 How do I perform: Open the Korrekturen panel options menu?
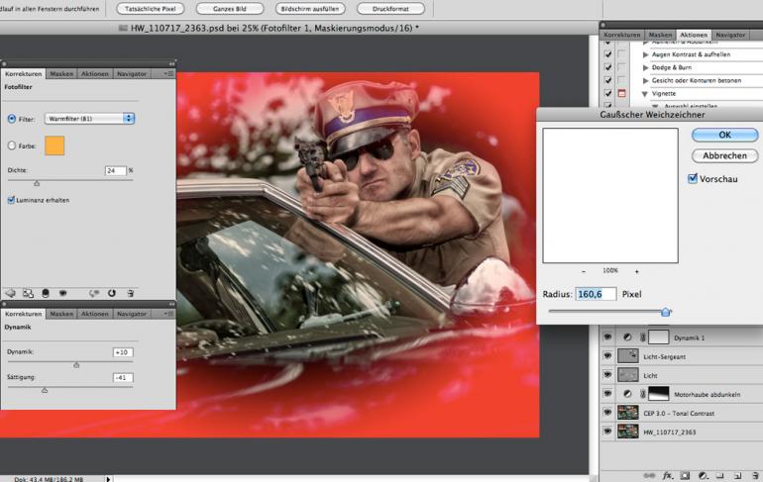pyautogui.click(x=168, y=73)
